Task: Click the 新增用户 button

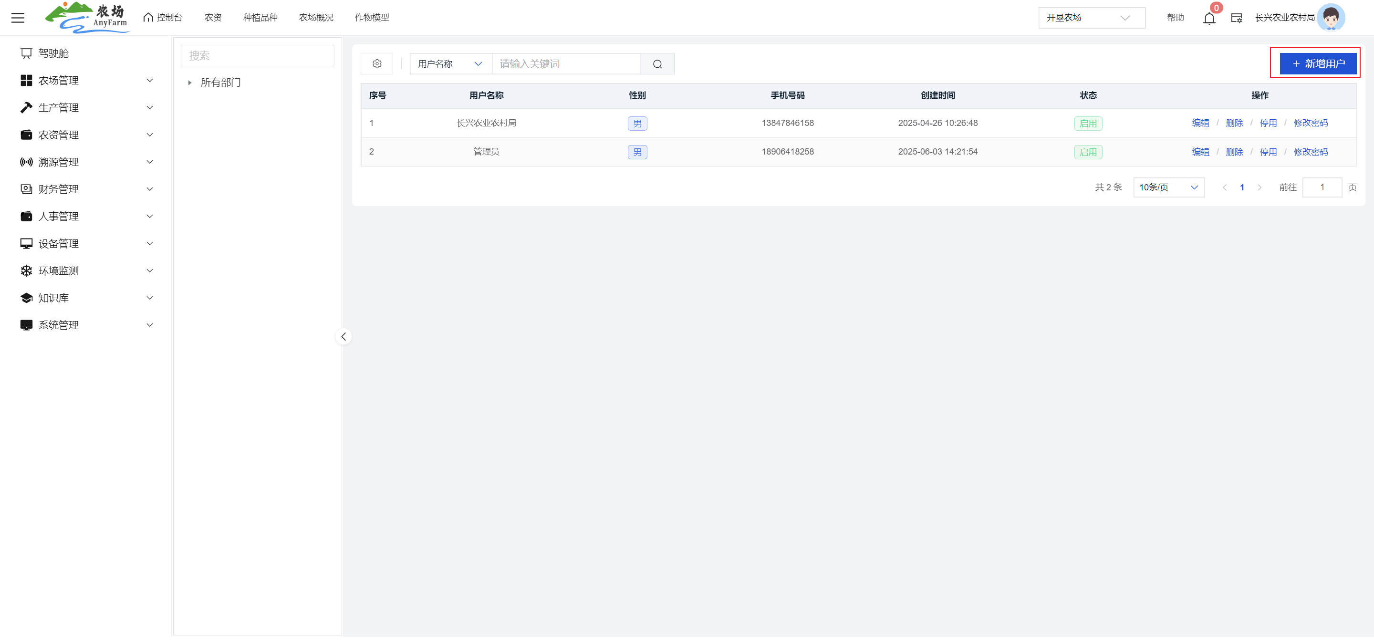Action: (x=1317, y=64)
